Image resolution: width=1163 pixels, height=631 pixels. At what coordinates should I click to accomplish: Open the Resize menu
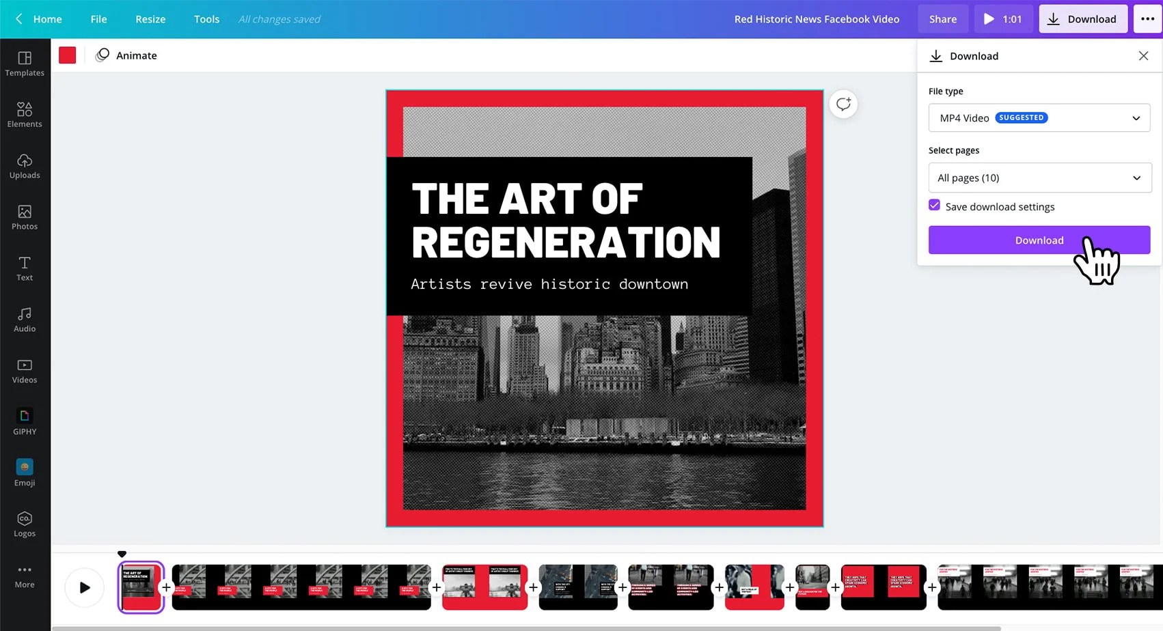(x=150, y=18)
